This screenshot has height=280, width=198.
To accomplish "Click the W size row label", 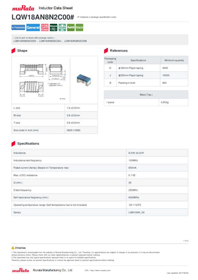I will [x=17, y=116].
